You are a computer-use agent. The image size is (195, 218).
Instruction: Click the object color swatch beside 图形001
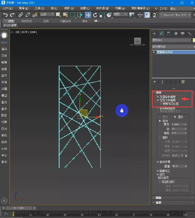(x=194, y=40)
